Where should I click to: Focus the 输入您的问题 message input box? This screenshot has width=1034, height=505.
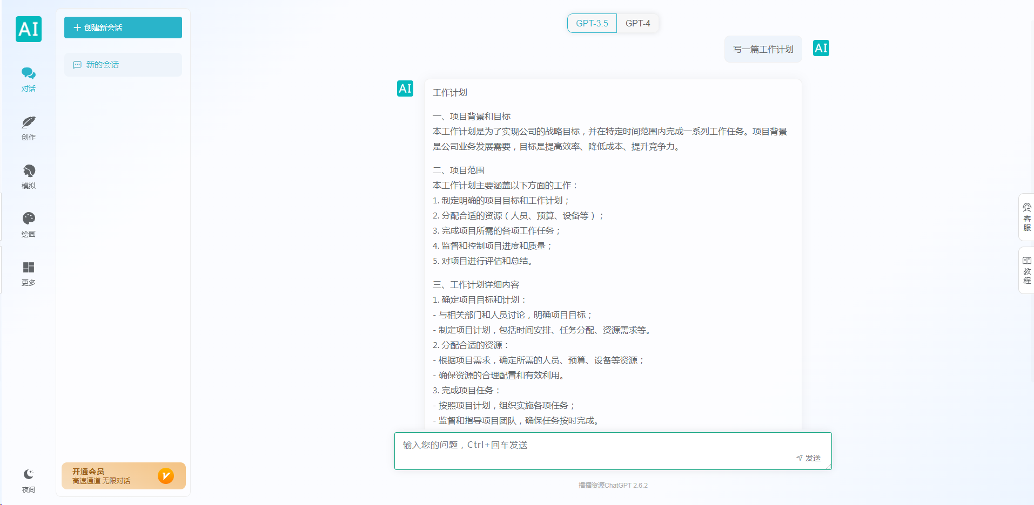(613, 451)
